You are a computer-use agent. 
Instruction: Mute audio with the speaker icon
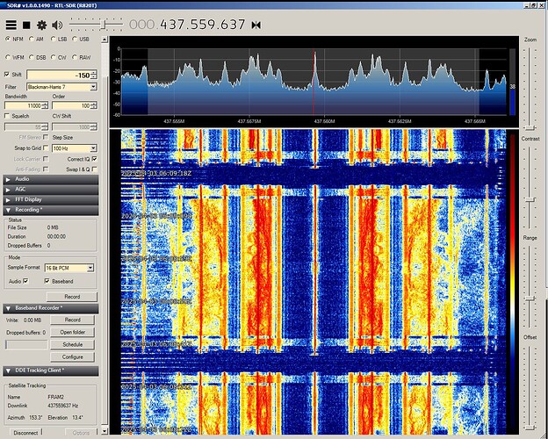point(57,25)
